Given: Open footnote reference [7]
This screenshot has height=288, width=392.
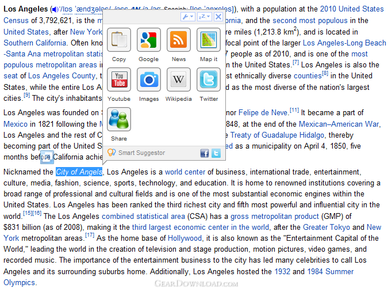Looking at the screenshot, I should pyautogui.click(x=295, y=62).
